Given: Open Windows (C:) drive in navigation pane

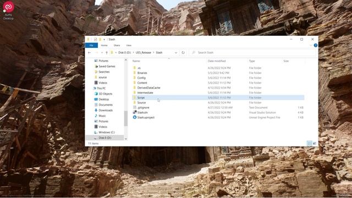Looking at the screenshot, I should pos(107,132).
